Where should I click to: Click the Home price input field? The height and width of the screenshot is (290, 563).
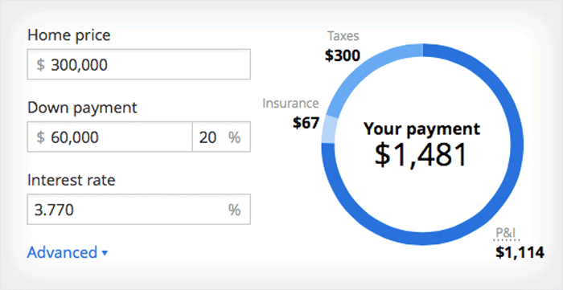[138, 64]
